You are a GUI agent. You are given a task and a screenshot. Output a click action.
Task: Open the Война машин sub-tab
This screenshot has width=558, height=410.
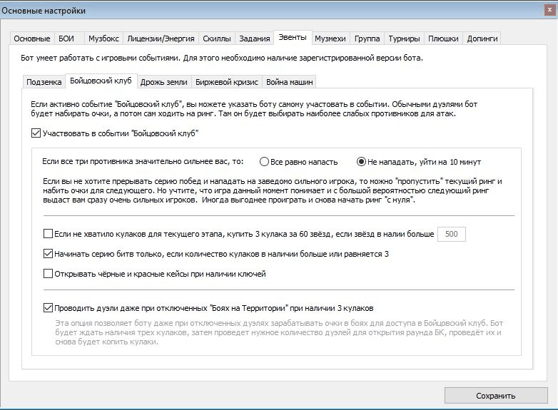point(289,82)
